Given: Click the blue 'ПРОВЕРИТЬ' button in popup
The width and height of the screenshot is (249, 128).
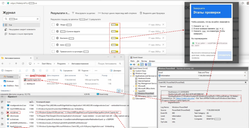Looking at the screenshot, I should click(x=225, y=55).
